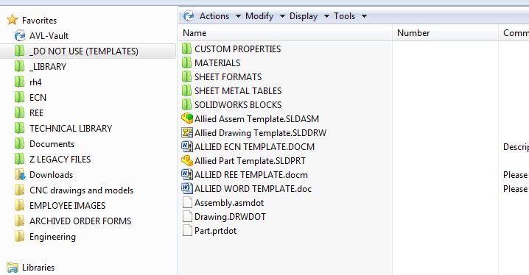Click the green folder icon for rh4
Viewport: 529px width, 275px height.
[19, 82]
